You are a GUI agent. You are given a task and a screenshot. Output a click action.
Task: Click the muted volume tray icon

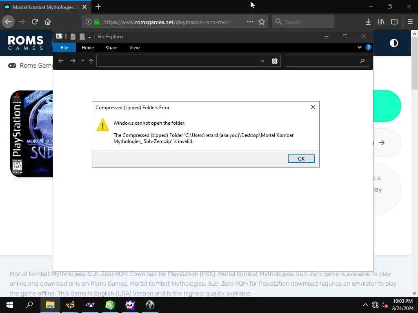pyautogui.click(x=385, y=305)
